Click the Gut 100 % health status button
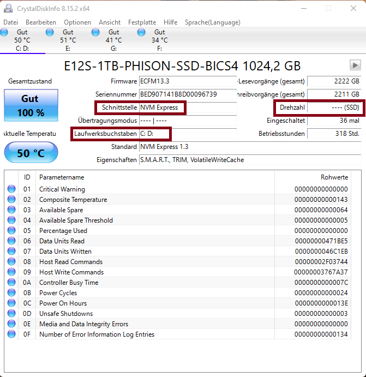Viewport: 366px width, 377px height. [31, 105]
